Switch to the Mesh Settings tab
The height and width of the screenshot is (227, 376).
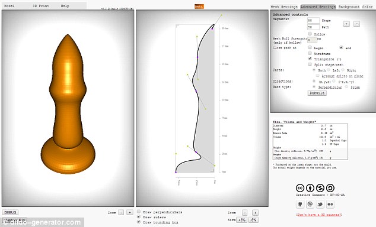click(284, 7)
